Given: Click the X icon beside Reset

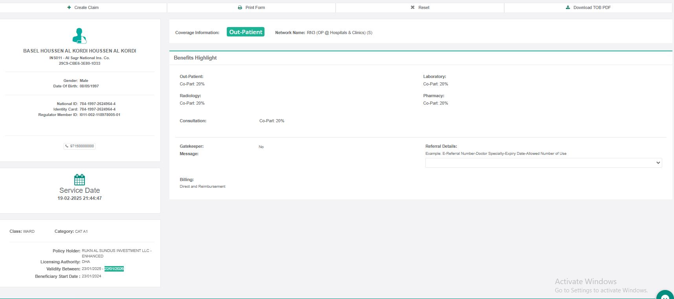Looking at the screenshot, I should coord(413,7).
